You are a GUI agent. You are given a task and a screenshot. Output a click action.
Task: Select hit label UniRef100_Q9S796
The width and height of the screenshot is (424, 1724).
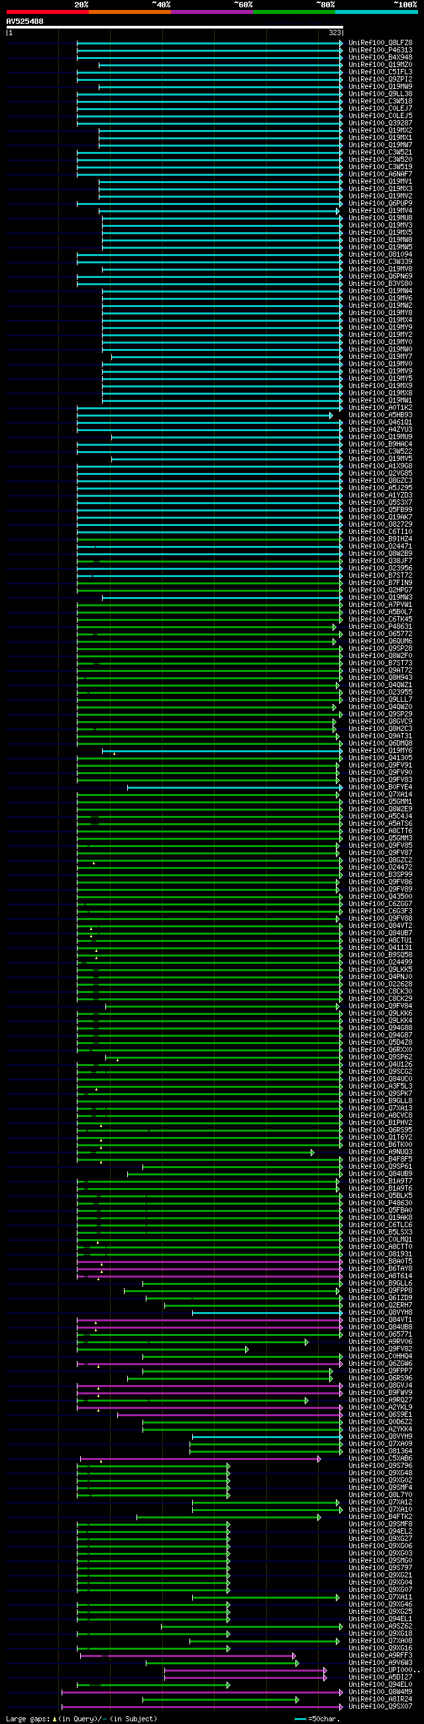[380, 1467]
